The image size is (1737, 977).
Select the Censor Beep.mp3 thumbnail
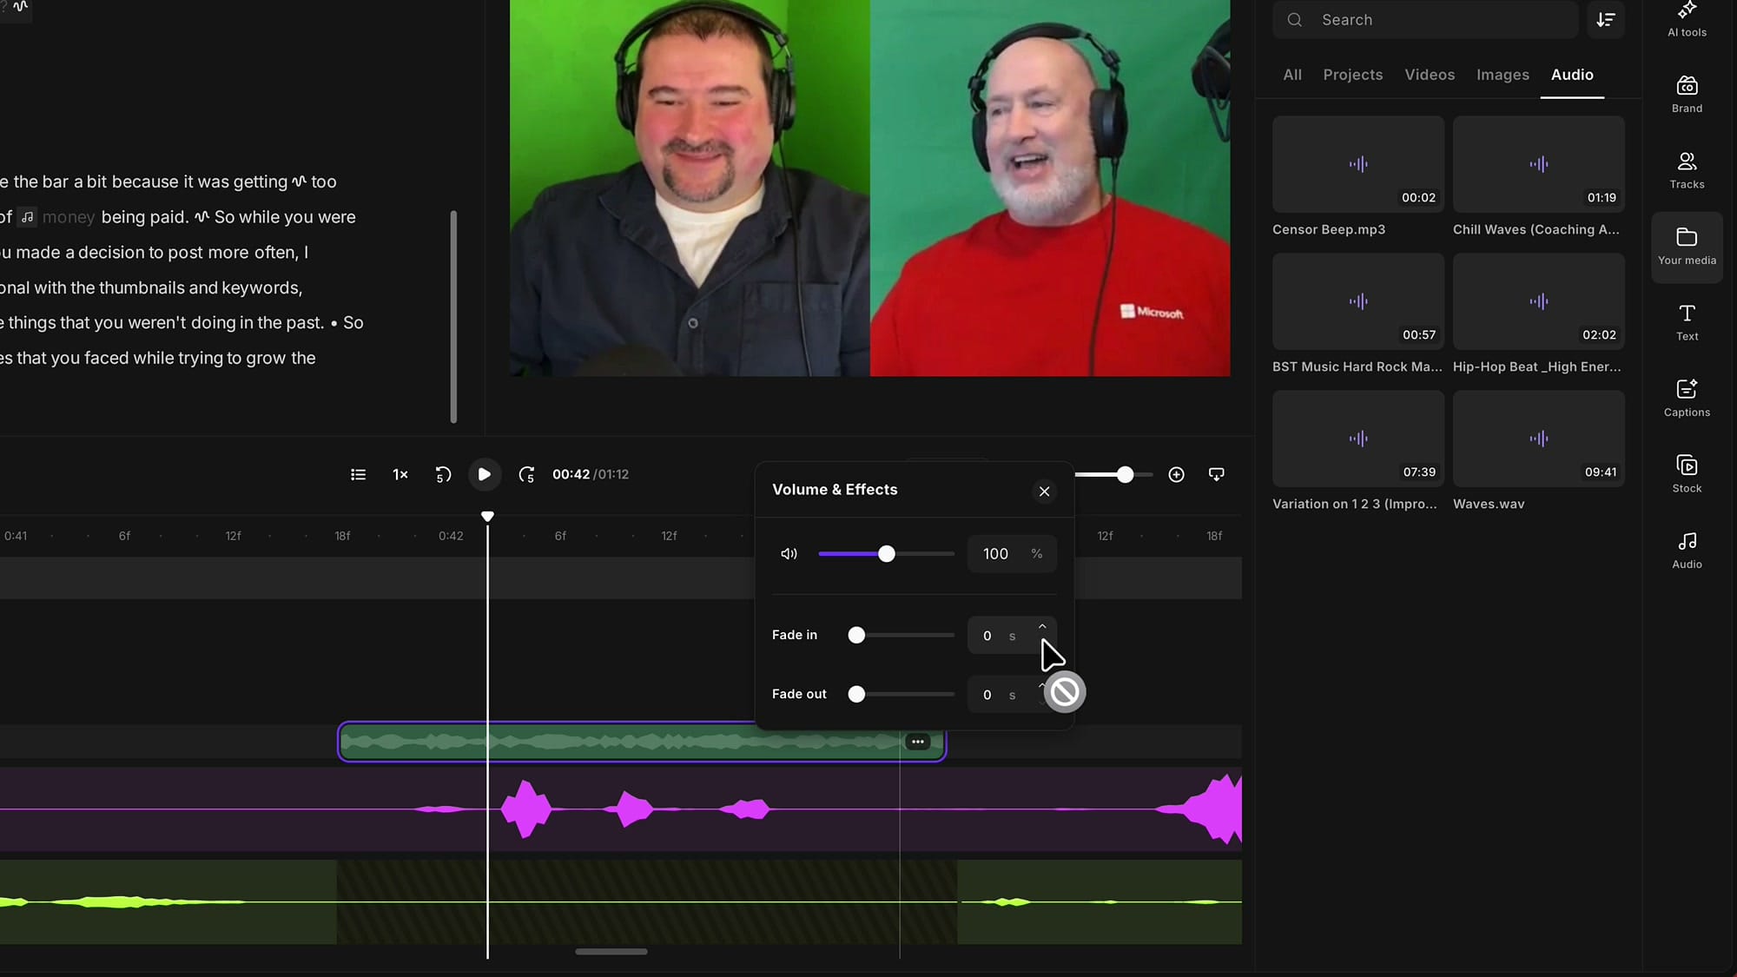1358,164
